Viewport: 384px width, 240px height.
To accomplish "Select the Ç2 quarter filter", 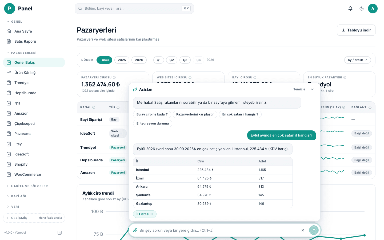I will [172, 60].
